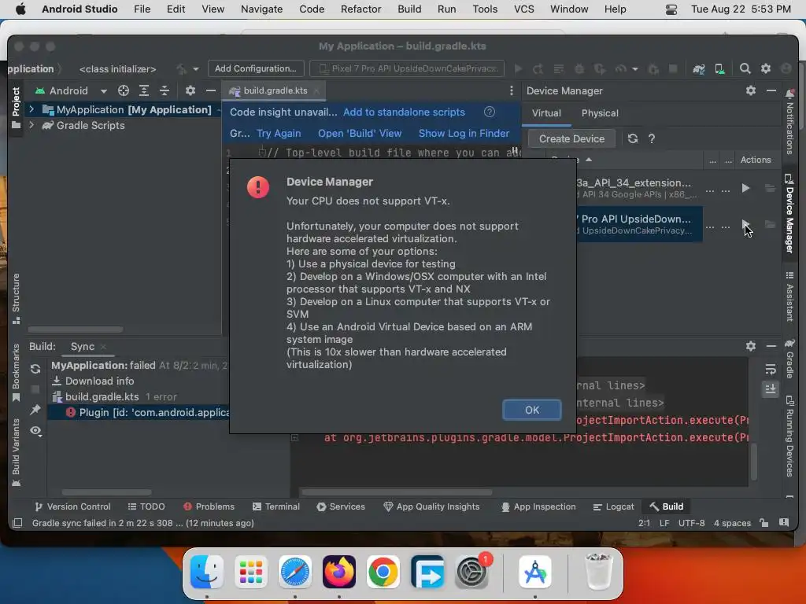Open Device Manager from main toolbar
This screenshot has height=604, width=806.
coord(719,69)
